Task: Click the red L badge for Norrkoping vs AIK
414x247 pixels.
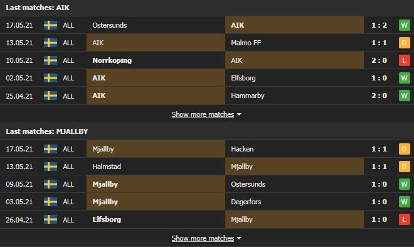Action: tap(404, 60)
